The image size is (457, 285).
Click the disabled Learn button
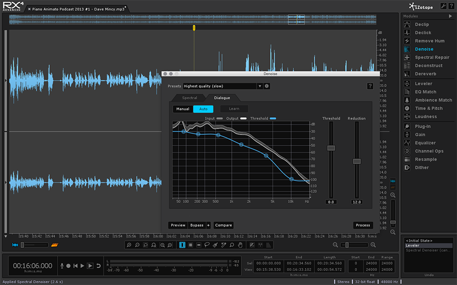coord(234,109)
